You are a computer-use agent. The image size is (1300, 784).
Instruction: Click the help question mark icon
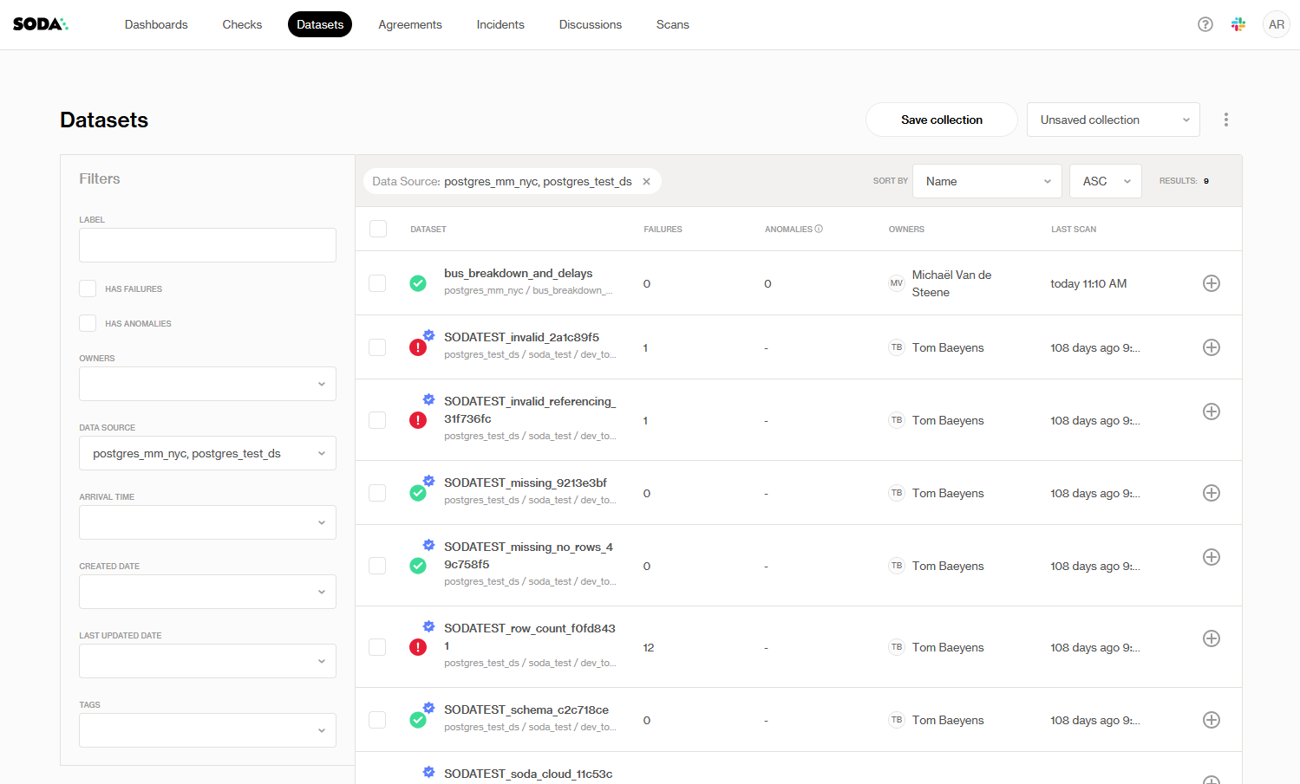tap(1205, 24)
